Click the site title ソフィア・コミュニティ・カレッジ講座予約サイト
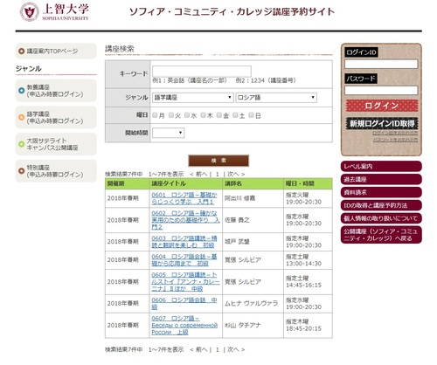 (232, 11)
